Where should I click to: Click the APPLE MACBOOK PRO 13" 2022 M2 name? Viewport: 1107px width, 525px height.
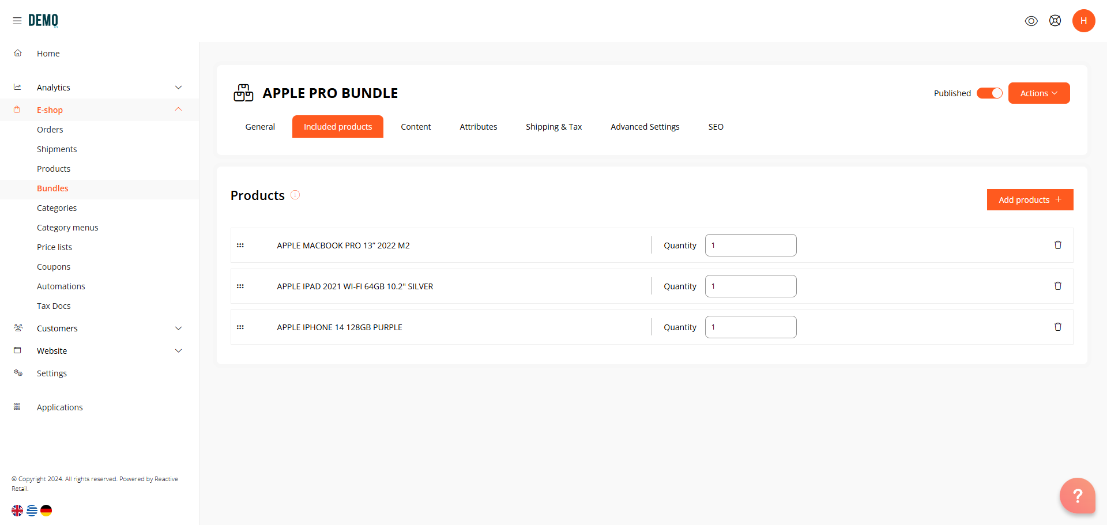point(343,245)
